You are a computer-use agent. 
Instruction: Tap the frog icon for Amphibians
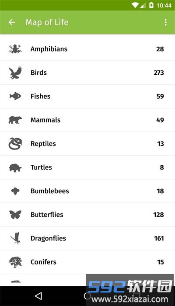15,49
